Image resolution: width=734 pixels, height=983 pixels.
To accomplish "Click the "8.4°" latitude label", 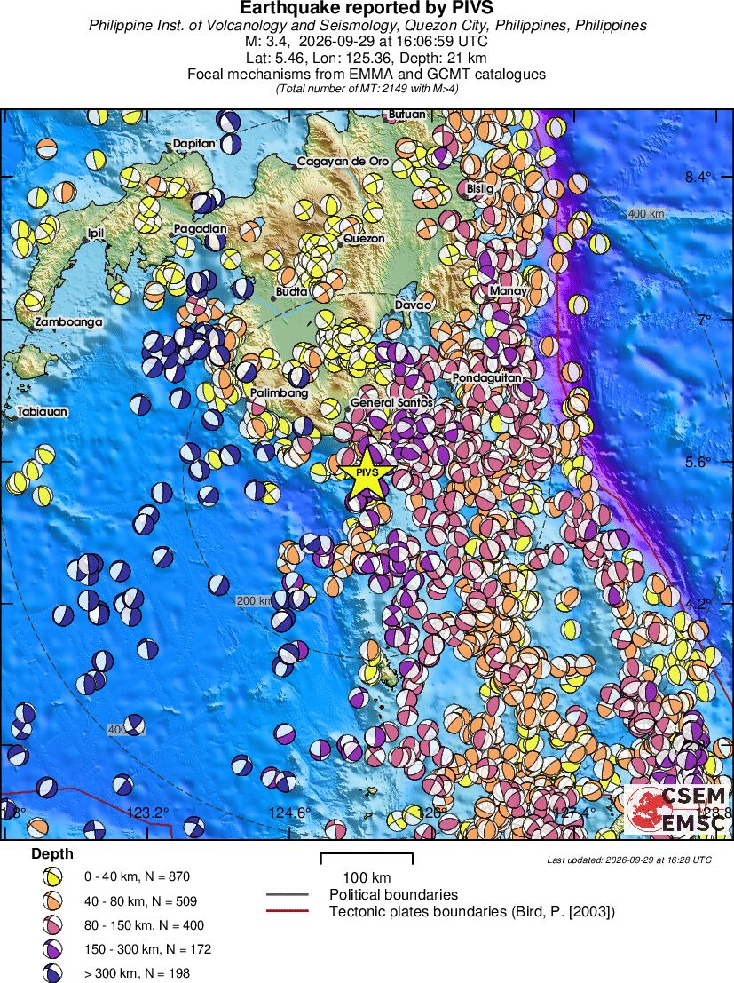I will [698, 177].
